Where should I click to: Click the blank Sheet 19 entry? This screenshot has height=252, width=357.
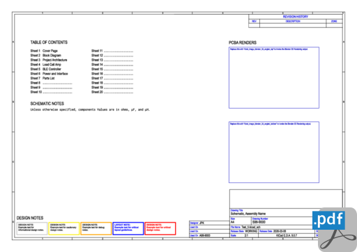tap(112, 88)
